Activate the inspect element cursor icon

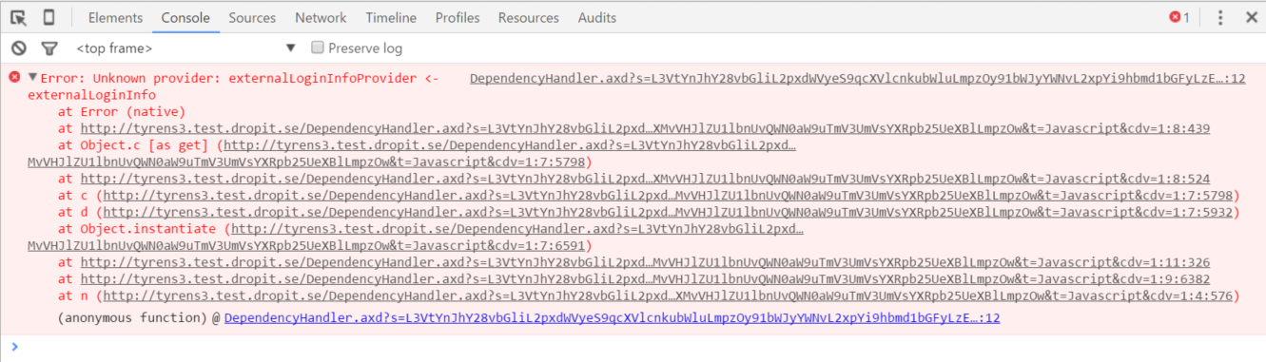18,17
